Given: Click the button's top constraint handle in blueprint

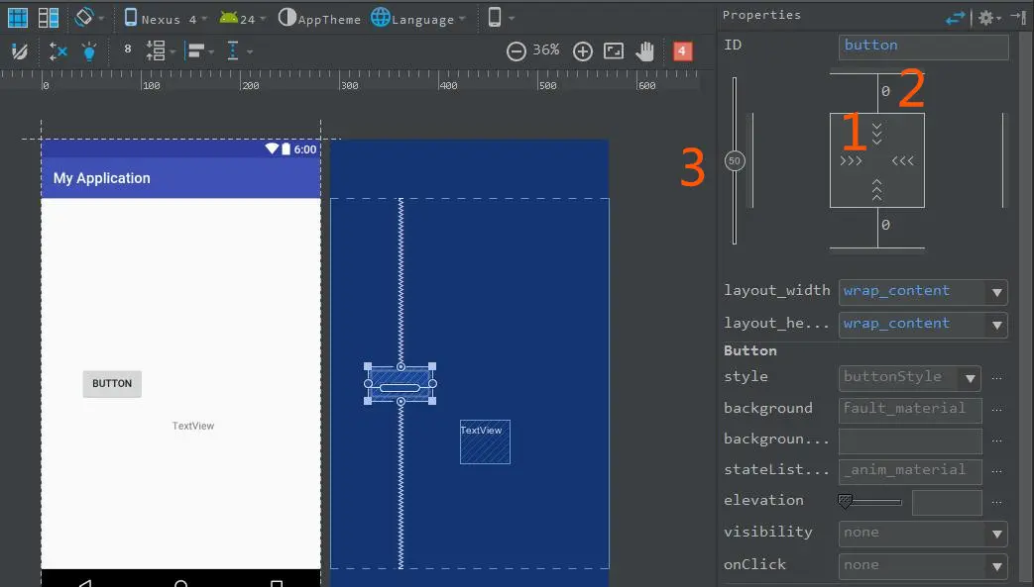Looking at the screenshot, I should tap(401, 366).
